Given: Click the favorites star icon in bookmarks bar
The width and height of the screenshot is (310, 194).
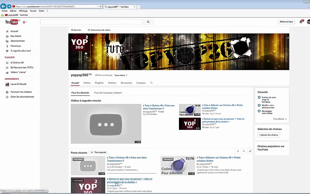Looking at the screenshot, I should click(x=2, y=15).
